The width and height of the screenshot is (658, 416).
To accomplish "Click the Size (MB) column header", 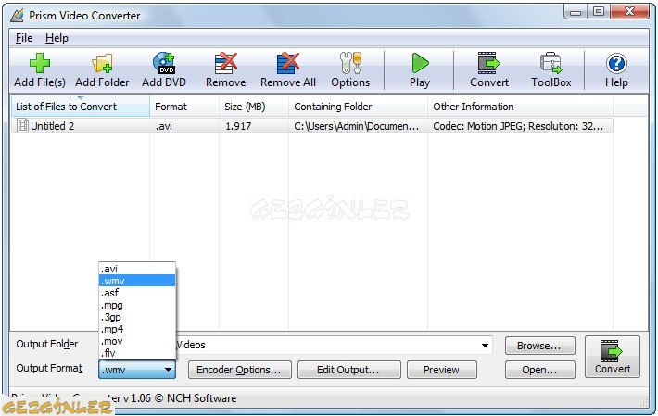I will click(x=254, y=107).
